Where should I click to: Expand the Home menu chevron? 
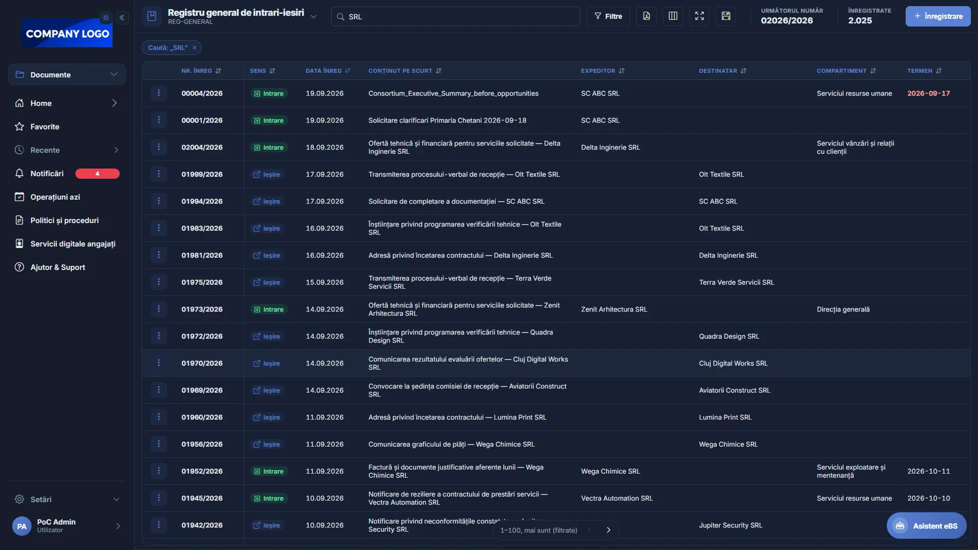pyautogui.click(x=114, y=103)
